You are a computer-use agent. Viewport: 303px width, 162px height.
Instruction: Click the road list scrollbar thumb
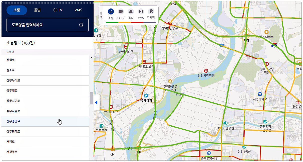tap(91, 98)
